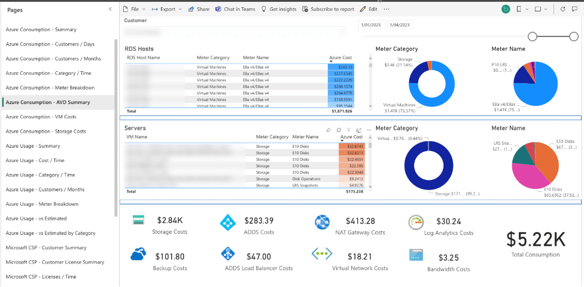This screenshot has height=287, width=584.
Task: Open Chat in Teams
Action: 235,10
